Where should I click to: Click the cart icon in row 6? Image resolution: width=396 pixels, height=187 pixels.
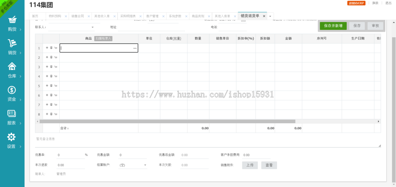(x=55, y=95)
